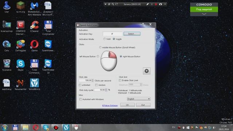Open the English language dropdown
The width and height of the screenshot is (233, 131).
(x=138, y=99)
